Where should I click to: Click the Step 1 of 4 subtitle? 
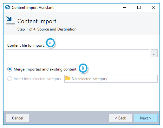pyautogui.click(x=47, y=29)
